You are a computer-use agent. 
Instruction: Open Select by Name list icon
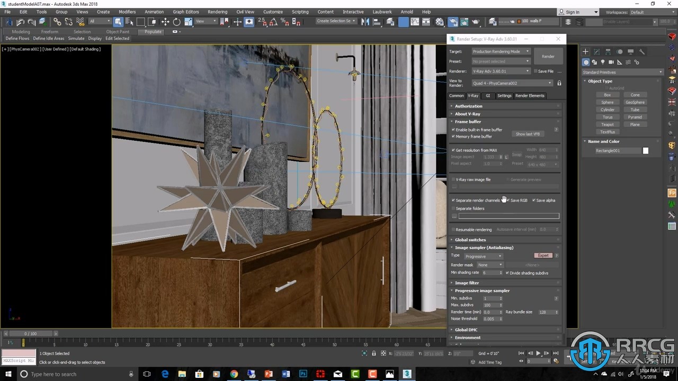coord(129,22)
